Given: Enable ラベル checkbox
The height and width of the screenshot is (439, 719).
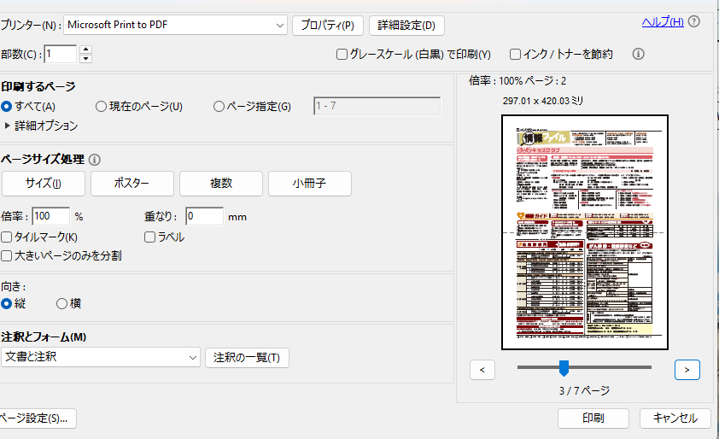Looking at the screenshot, I should [x=149, y=237].
